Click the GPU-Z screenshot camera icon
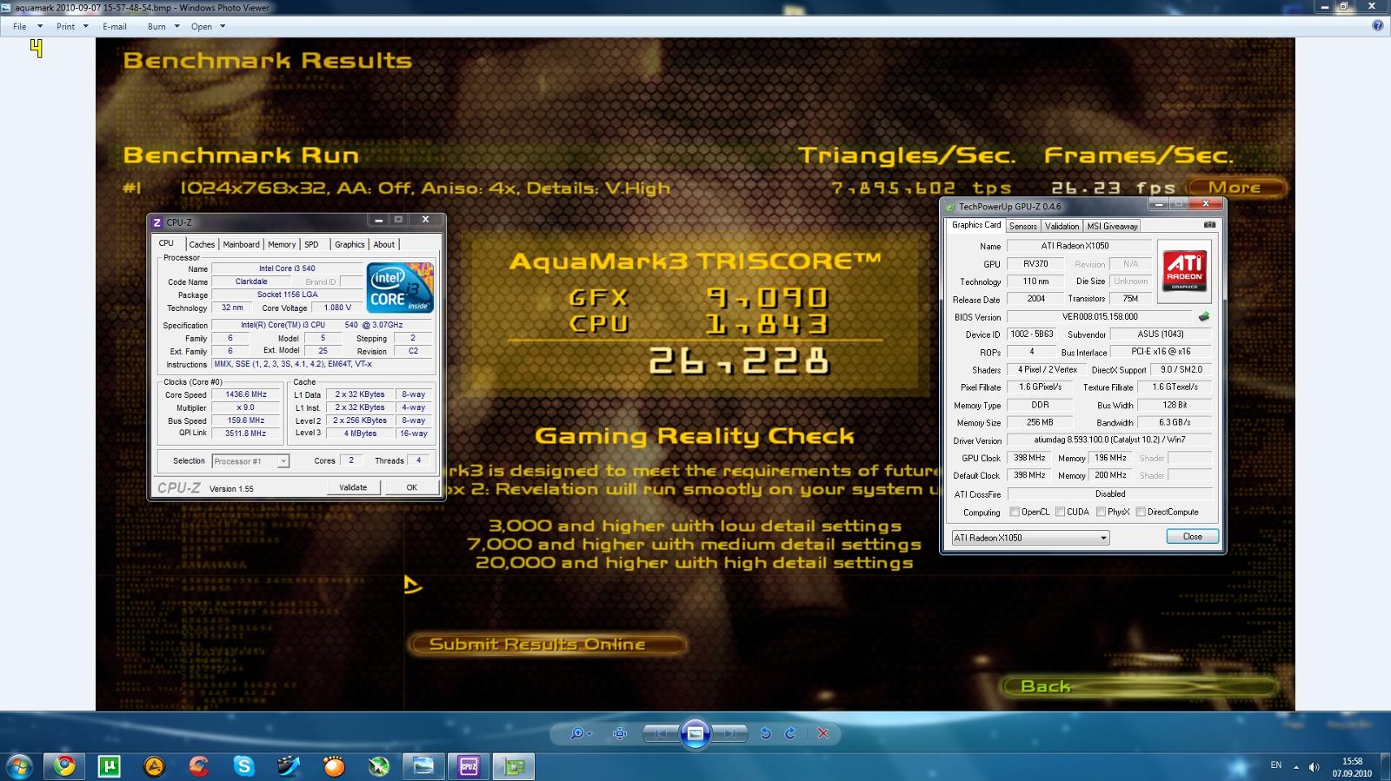Viewport: 1391px width, 781px height. 1209,225
